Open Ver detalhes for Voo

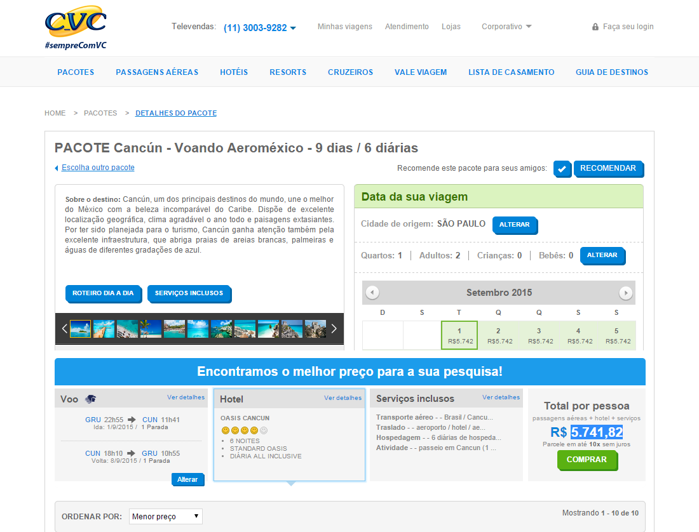click(186, 397)
